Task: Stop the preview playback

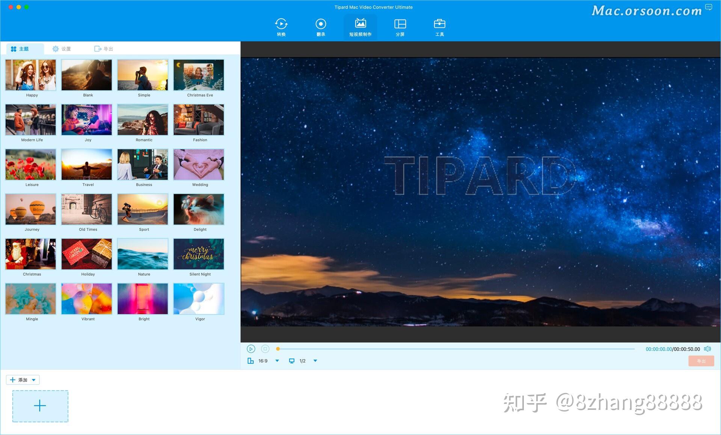Action: (265, 349)
